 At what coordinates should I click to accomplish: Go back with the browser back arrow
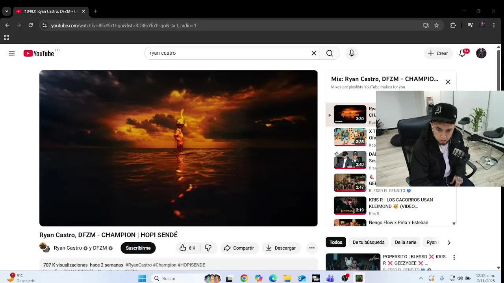(7, 25)
